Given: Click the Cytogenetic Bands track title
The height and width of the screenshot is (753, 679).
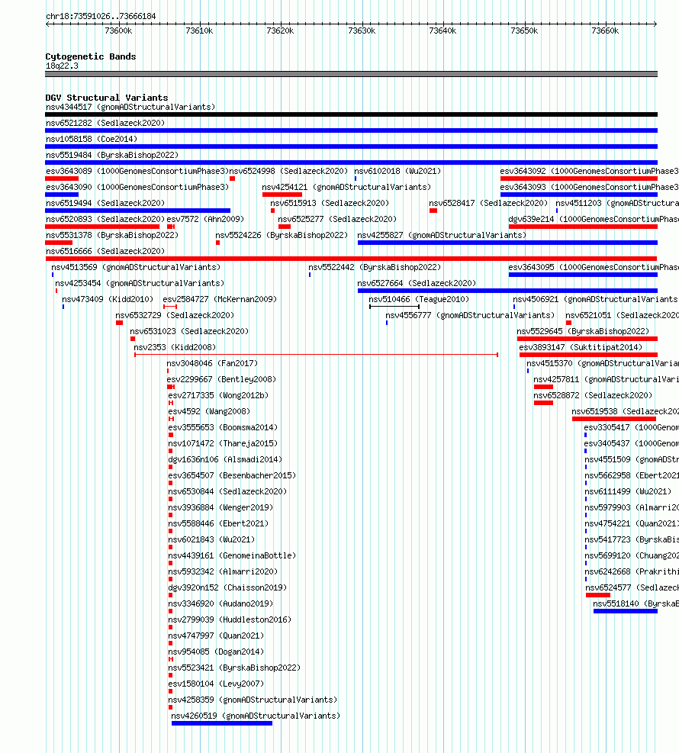Looking at the screenshot, I should point(91,56).
